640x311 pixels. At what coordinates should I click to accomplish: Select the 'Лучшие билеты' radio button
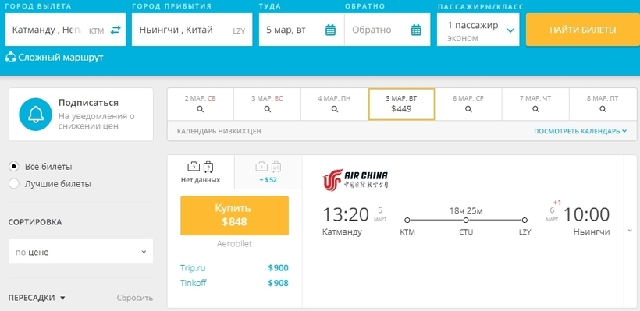tap(14, 184)
